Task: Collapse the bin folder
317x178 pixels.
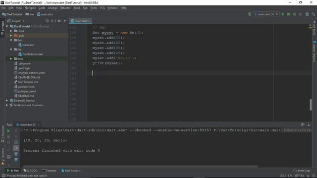Action: (11, 40)
